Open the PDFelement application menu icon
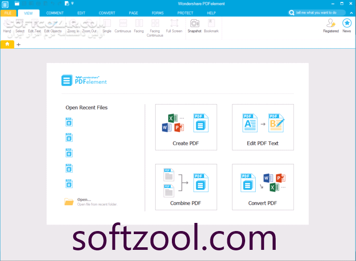This screenshot has height=261, width=356. [5, 4]
